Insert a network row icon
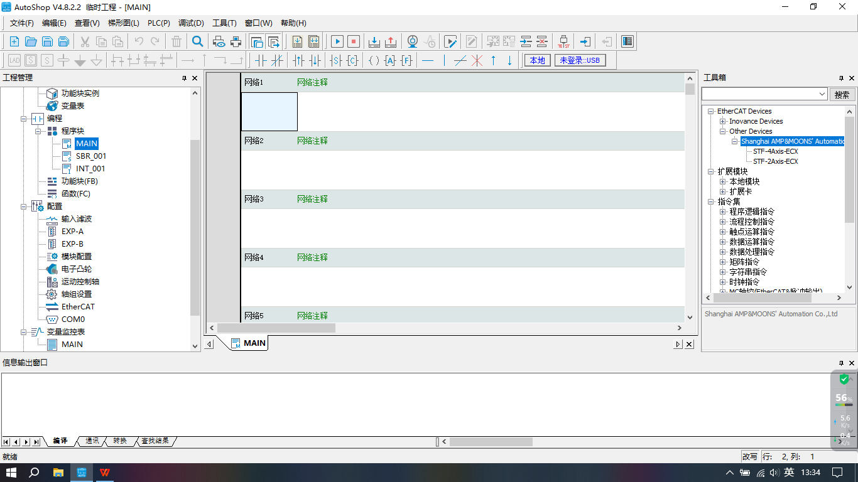Image resolution: width=858 pixels, height=482 pixels. click(x=526, y=41)
